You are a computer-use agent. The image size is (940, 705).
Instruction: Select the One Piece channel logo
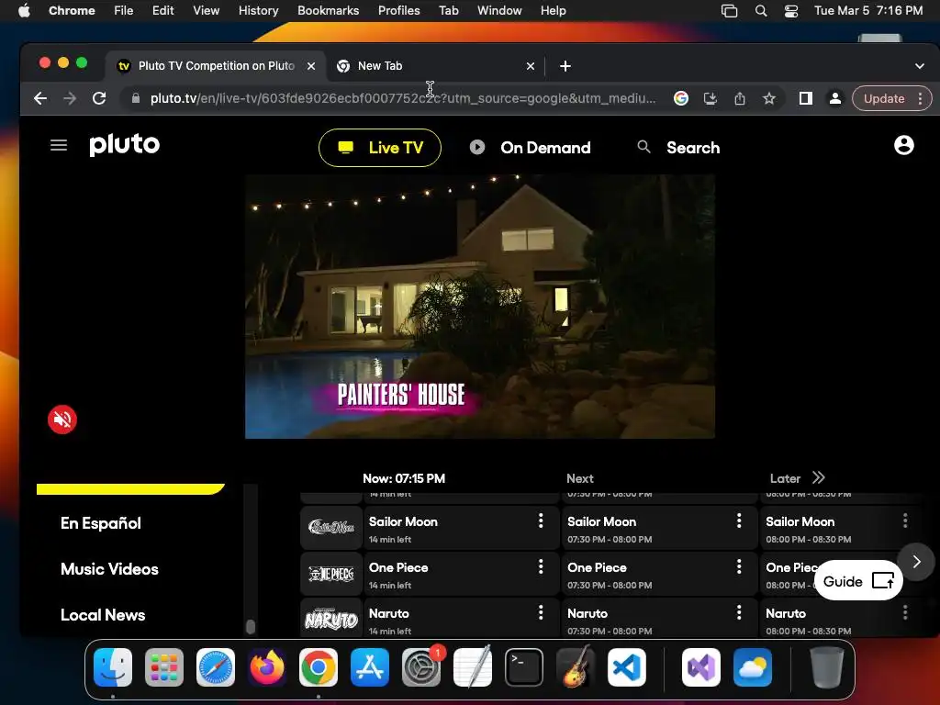[330, 574]
